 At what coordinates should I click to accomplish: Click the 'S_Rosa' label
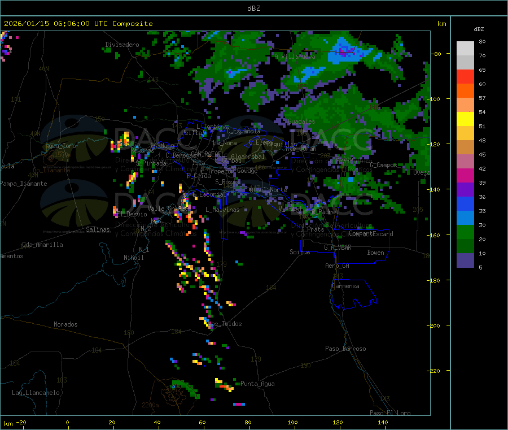pyautogui.click(x=227, y=182)
